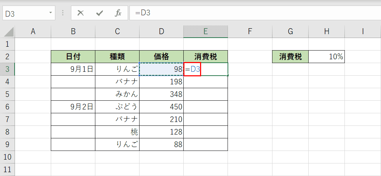Select the empty tax cell beside 198
The width and height of the screenshot is (381, 176).
(206, 82)
